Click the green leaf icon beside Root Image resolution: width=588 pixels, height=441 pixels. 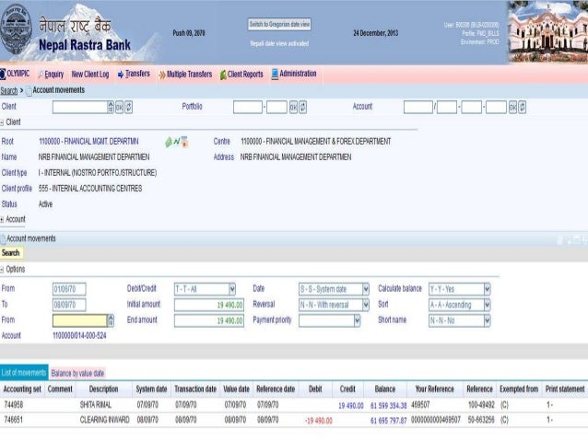click(169, 142)
